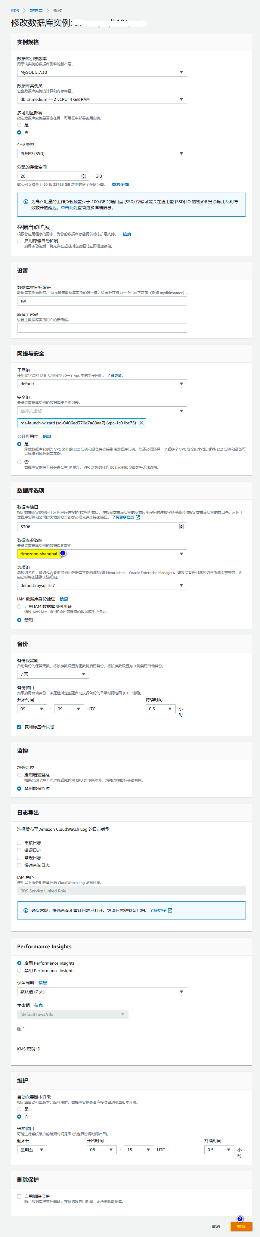This screenshot has height=1237, width=260.
Task: Select 是 for public accessibility
Action: [19, 444]
